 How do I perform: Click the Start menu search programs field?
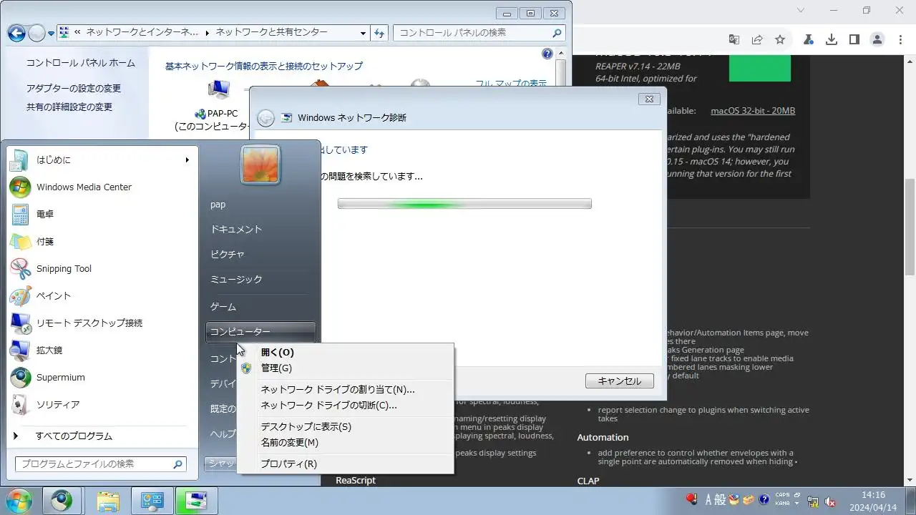click(100, 463)
